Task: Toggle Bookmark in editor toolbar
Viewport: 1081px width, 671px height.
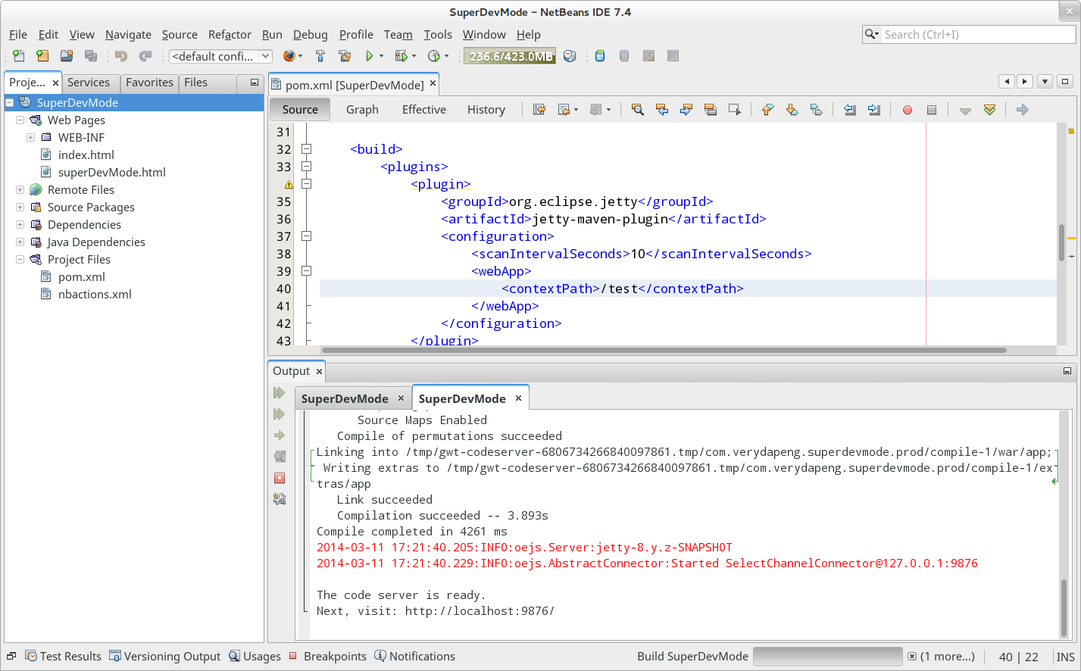Action: 816,110
